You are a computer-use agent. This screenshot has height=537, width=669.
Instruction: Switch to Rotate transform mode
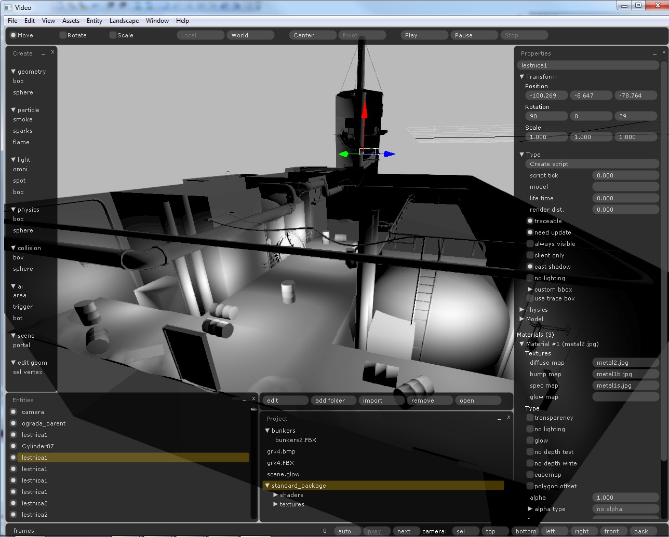click(x=63, y=35)
